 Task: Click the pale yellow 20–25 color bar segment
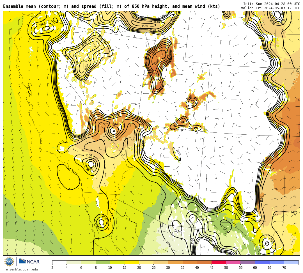point(146,262)
